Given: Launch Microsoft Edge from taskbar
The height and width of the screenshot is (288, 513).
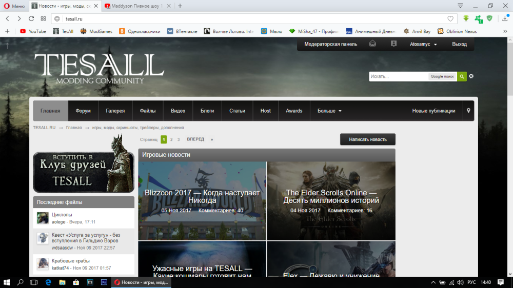Looking at the screenshot, I should pyautogui.click(x=48, y=282).
